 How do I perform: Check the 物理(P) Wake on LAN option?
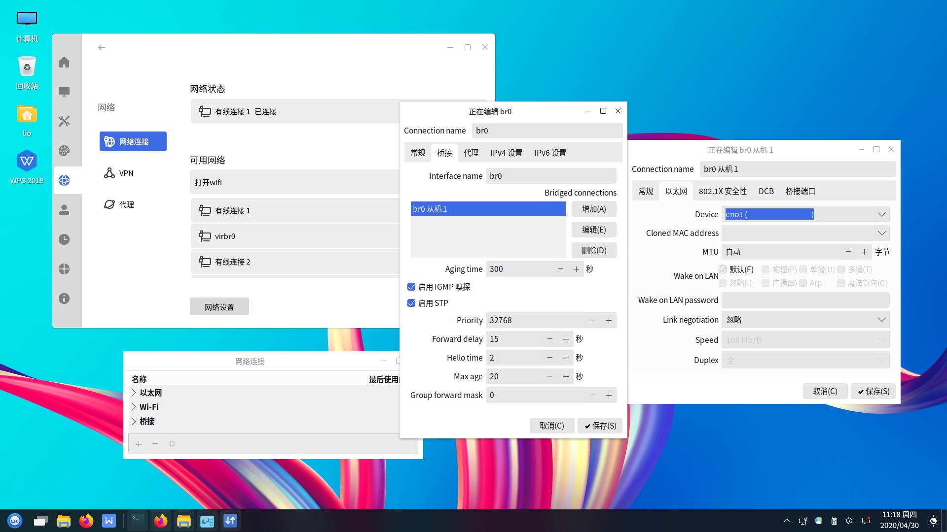tap(765, 269)
